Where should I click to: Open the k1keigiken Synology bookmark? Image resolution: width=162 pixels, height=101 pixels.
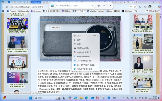tap(96, 11)
